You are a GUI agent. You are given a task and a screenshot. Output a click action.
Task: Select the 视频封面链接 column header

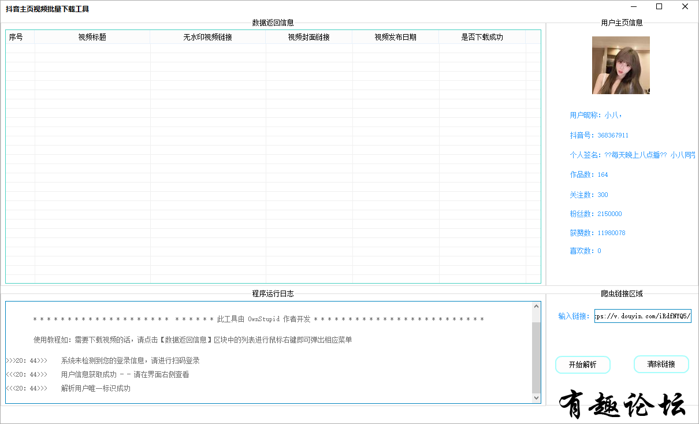click(309, 37)
